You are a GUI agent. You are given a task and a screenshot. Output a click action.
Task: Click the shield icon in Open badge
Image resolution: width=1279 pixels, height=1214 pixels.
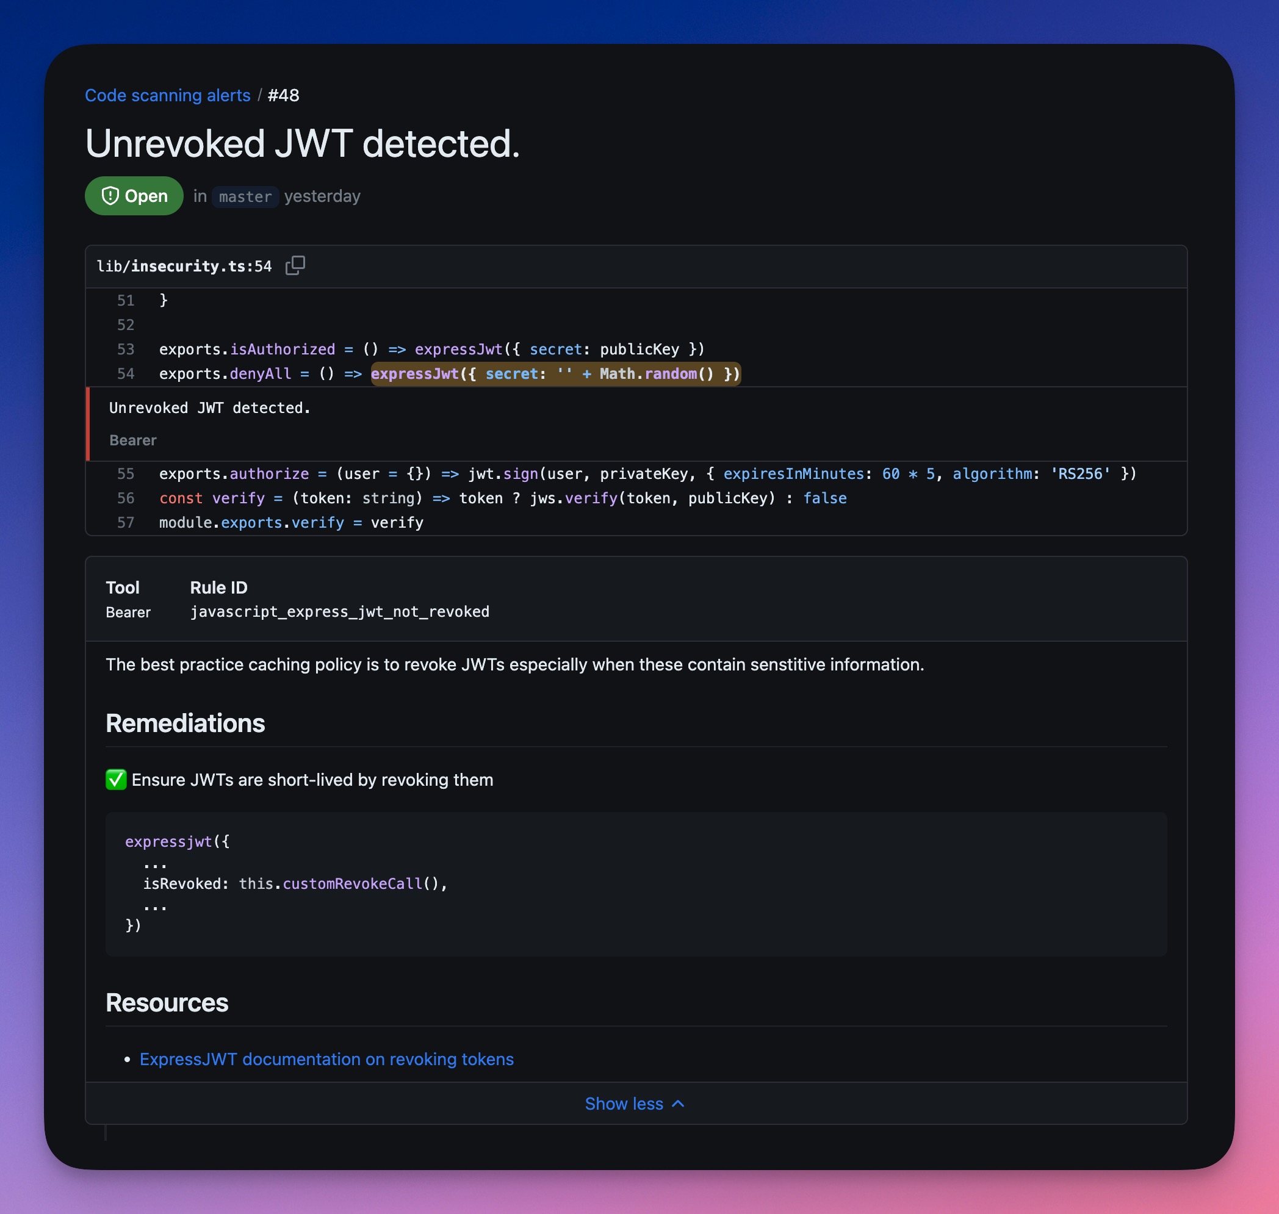click(x=110, y=196)
